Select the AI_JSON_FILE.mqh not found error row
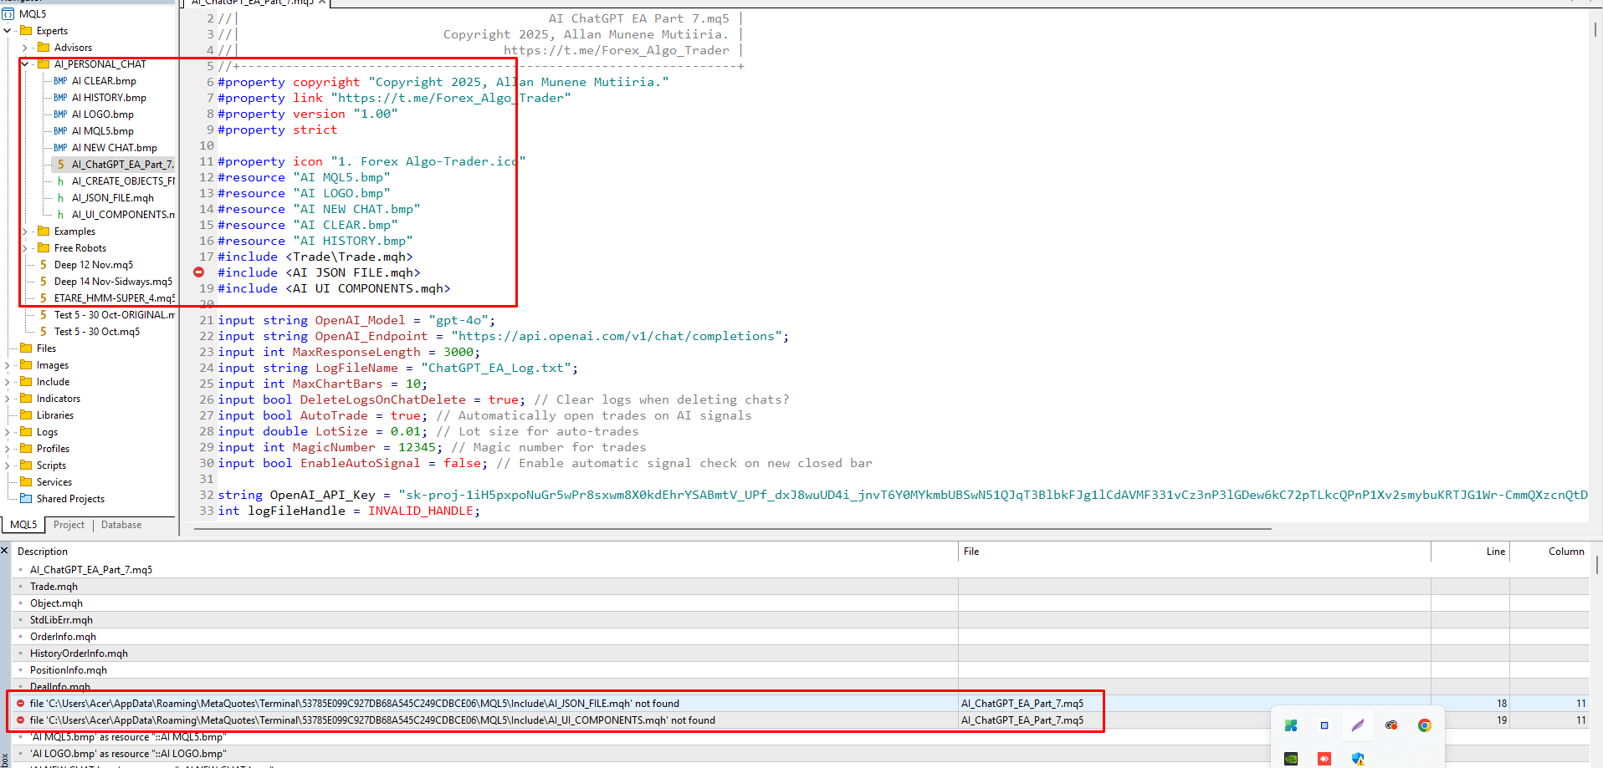This screenshot has height=768, width=1603. (801, 704)
